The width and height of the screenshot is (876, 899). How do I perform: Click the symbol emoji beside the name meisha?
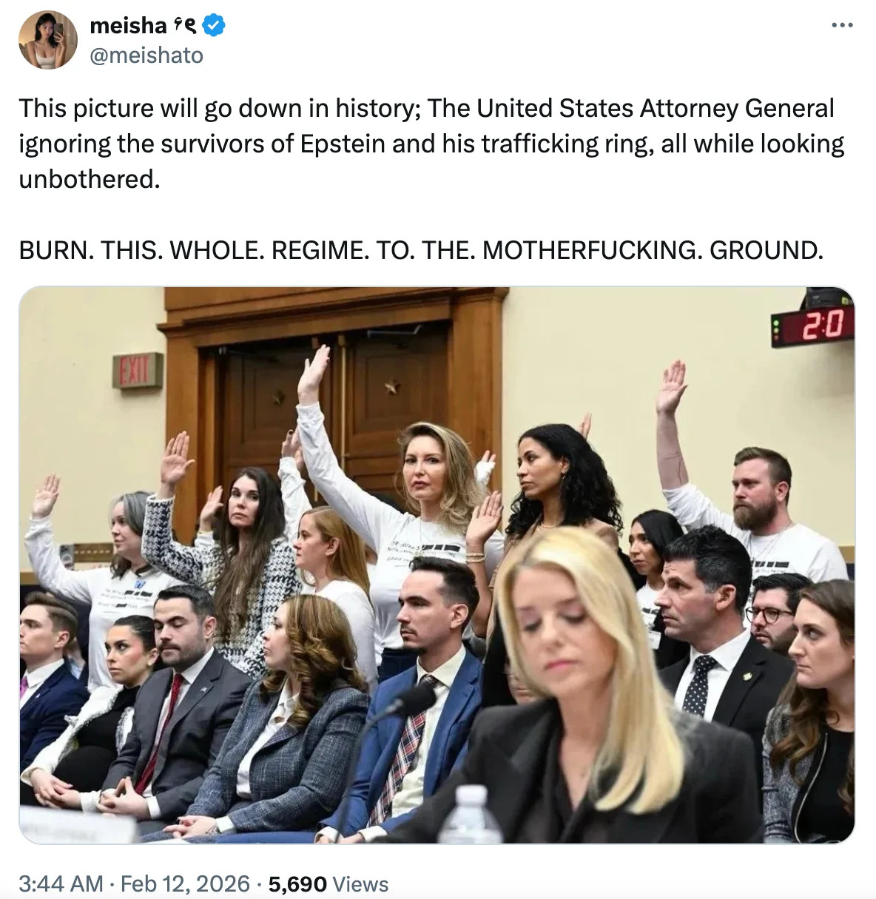185,27
